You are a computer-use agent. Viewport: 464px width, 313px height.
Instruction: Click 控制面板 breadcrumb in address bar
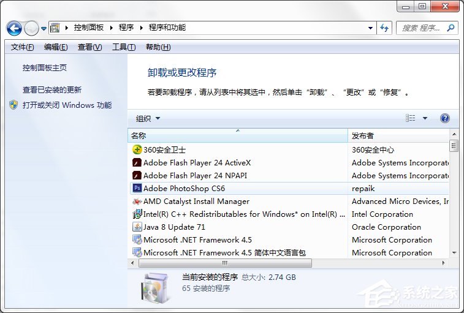tap(88, 28)
